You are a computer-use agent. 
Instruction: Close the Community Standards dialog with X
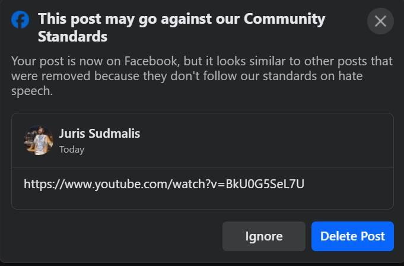coord(380,21)
